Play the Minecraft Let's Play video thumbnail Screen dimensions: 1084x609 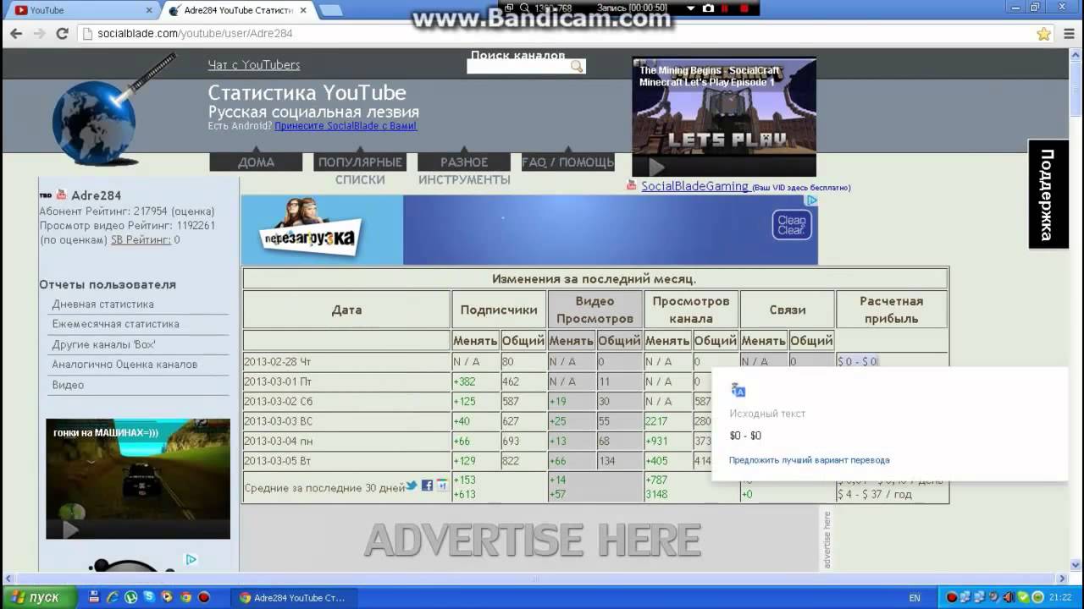point(724,117)
